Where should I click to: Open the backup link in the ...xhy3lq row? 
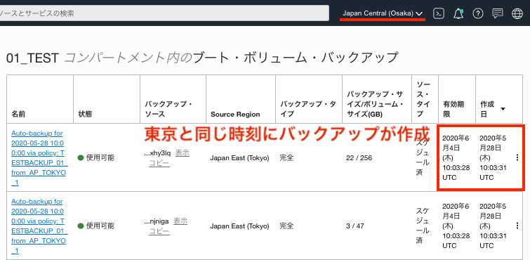[x=39, y=158]
